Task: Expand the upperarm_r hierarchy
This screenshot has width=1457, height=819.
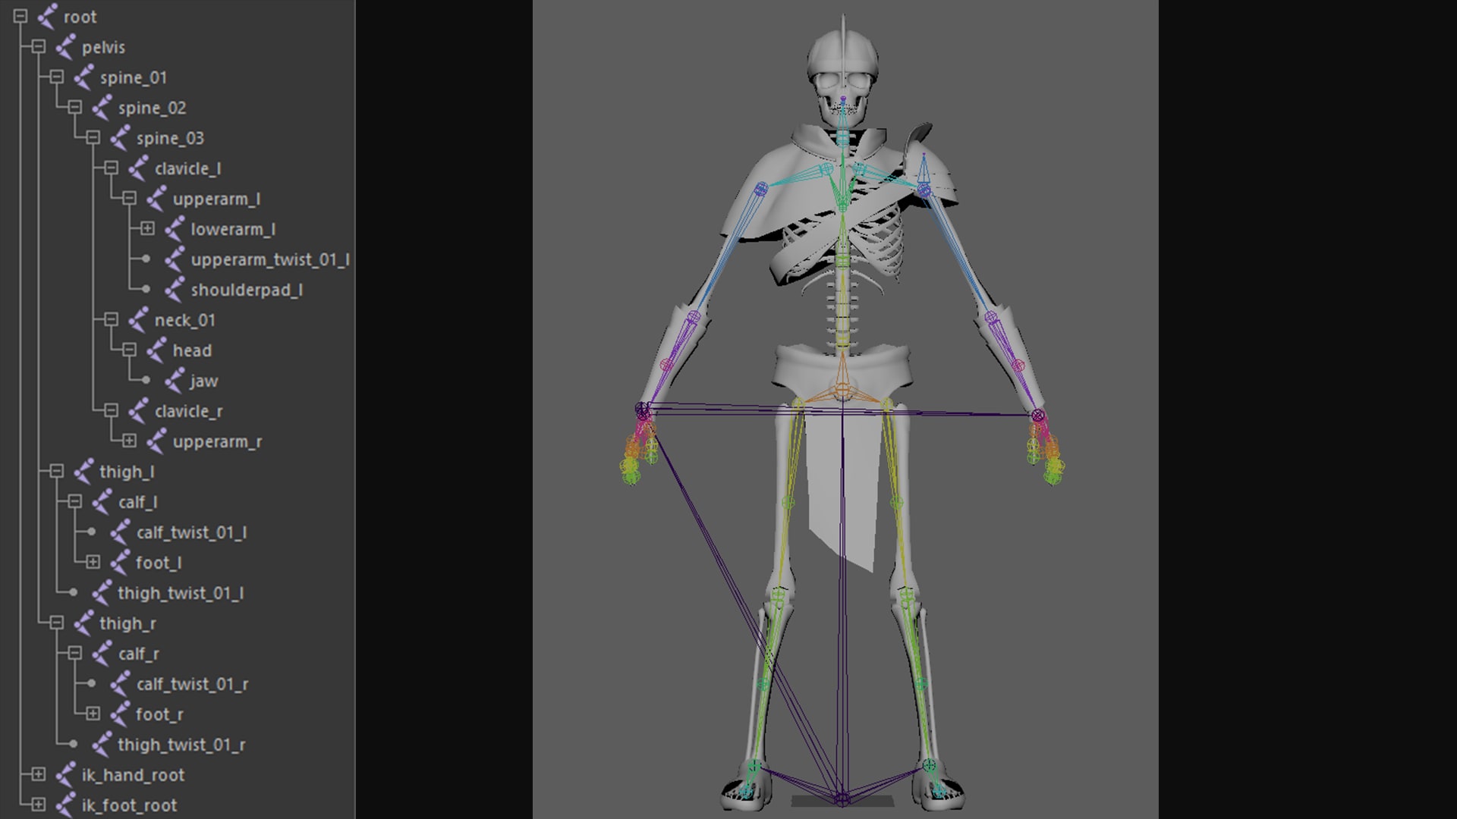Action: pyautogui.click(x=129, y=441)
